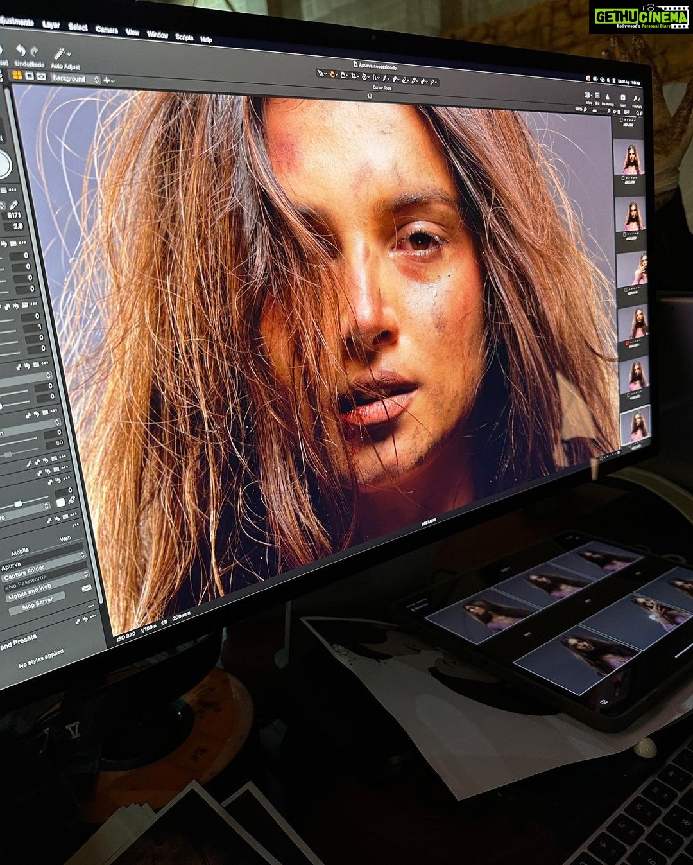Screen dimensions: 693x865
Task: Choose the Select pointer cursor tool
Action: 320,74
